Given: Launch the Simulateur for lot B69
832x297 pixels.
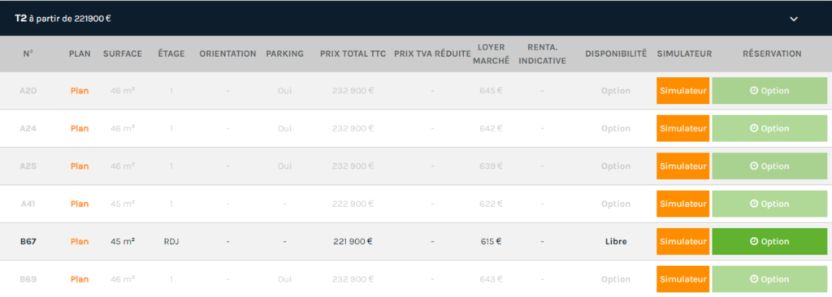Looking at the screenshot, I should [682, 279].
